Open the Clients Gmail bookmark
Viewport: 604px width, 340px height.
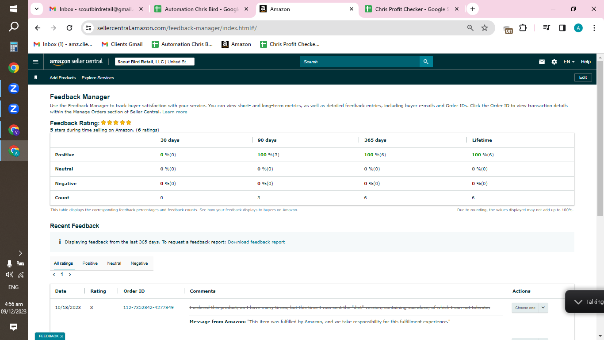pos(122,44)
